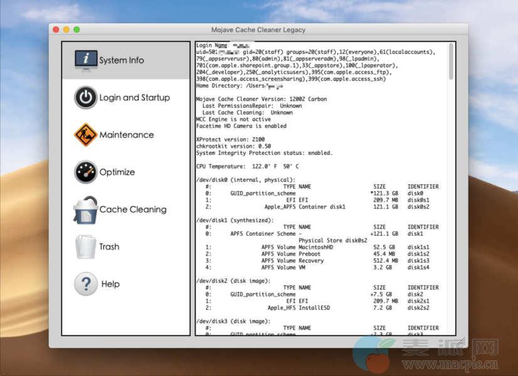Screen dimensions: 518x376
Task: Click the Trash can icon
Action: click(85, 247)
